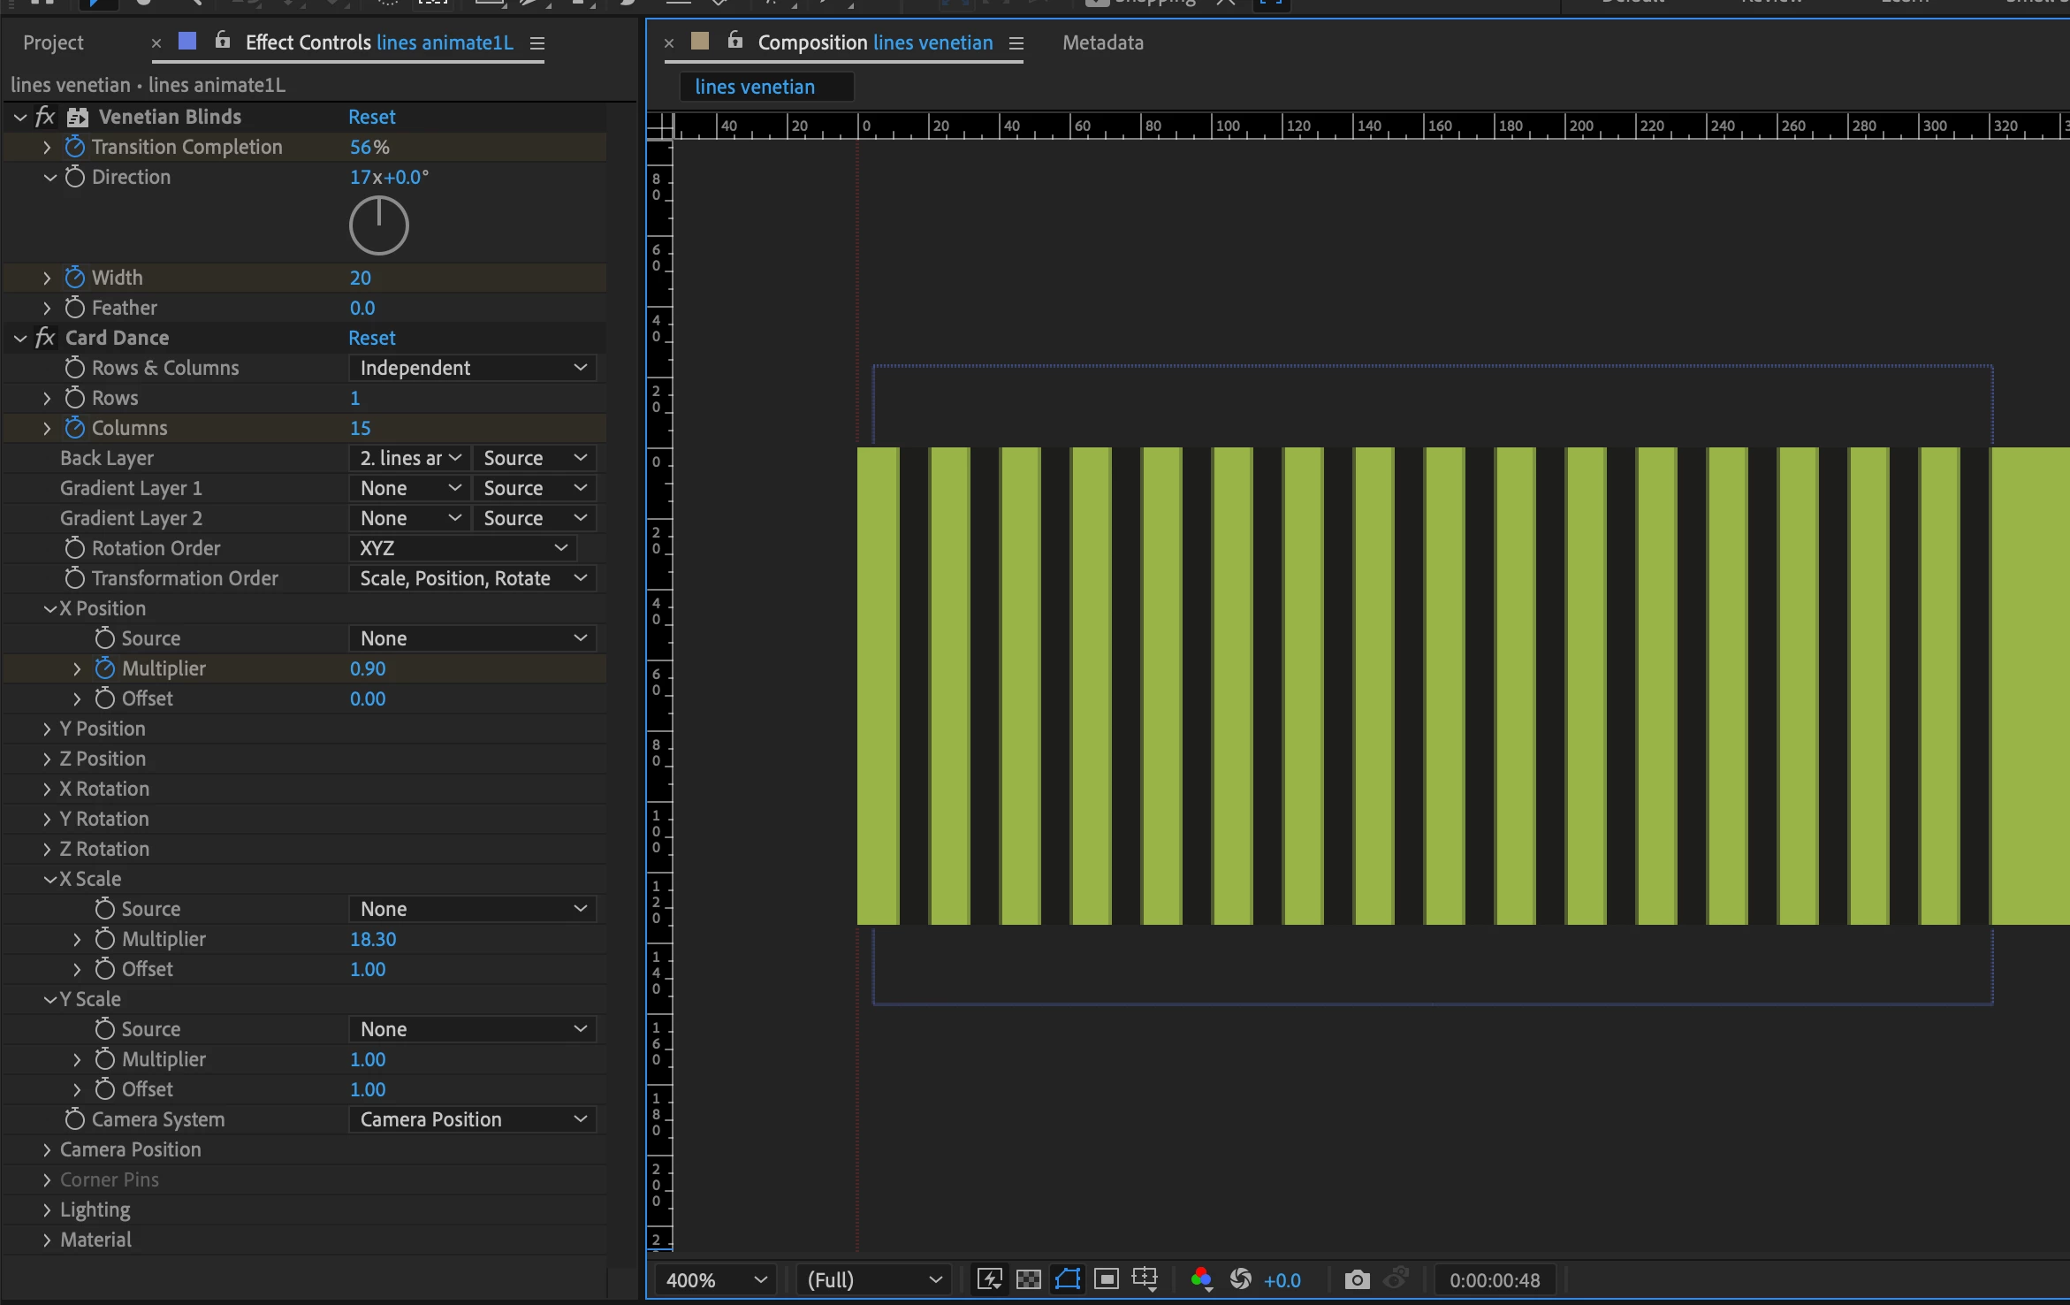Open grid and guide options icon
The width and height of the screenshot is (2070, 1305).
1145,1279
